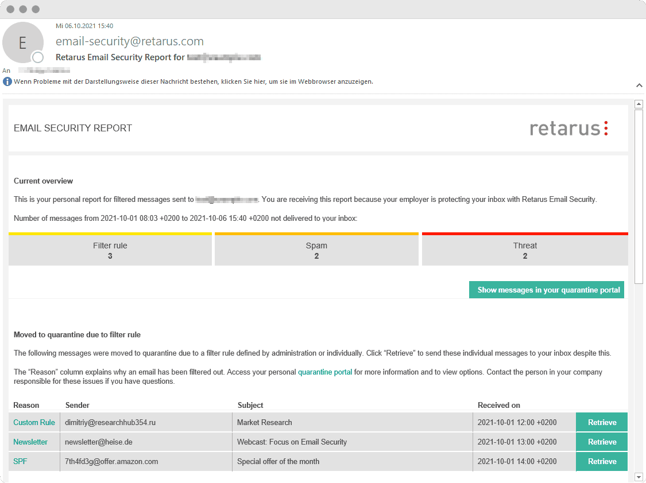Click the vertical scrollbar thumb
This screenshot has height=483, width=646.
(639, 196)
